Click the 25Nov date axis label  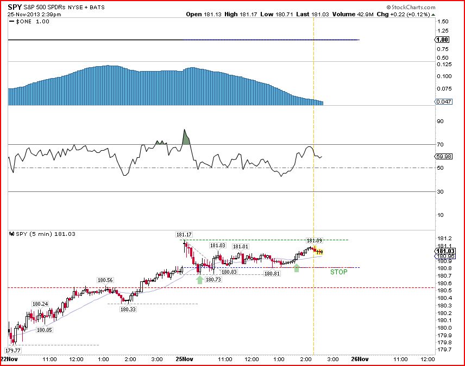pos(185,359)
